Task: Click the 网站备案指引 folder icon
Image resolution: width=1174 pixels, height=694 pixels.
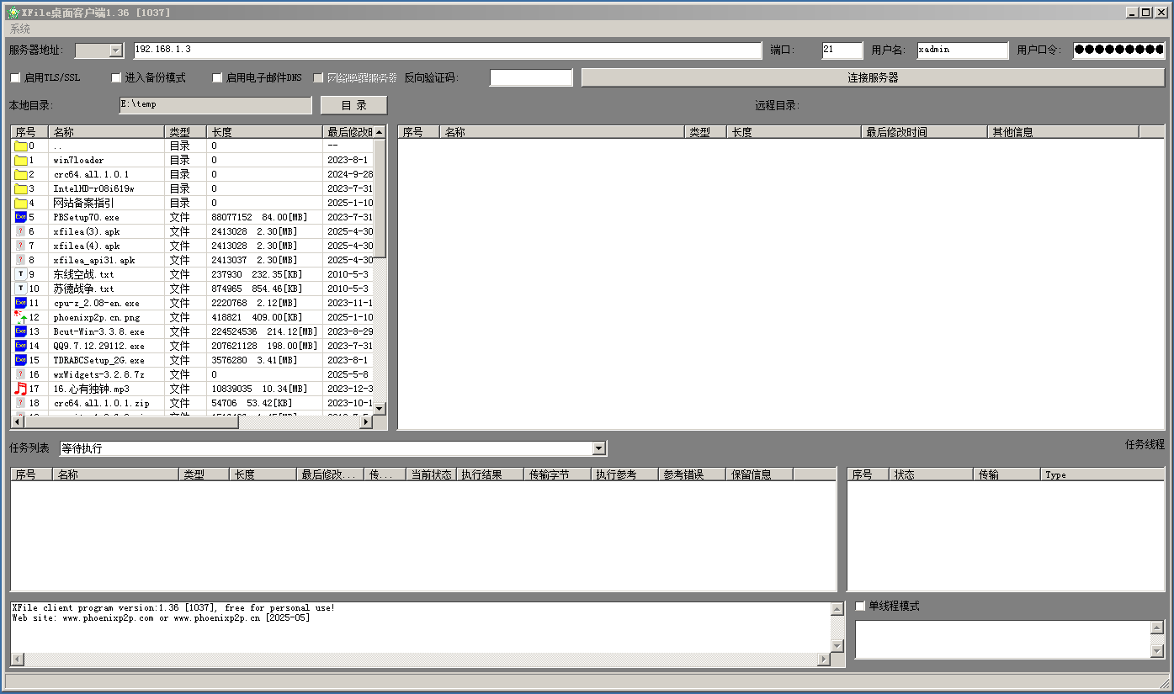Action: pos(21,203)
